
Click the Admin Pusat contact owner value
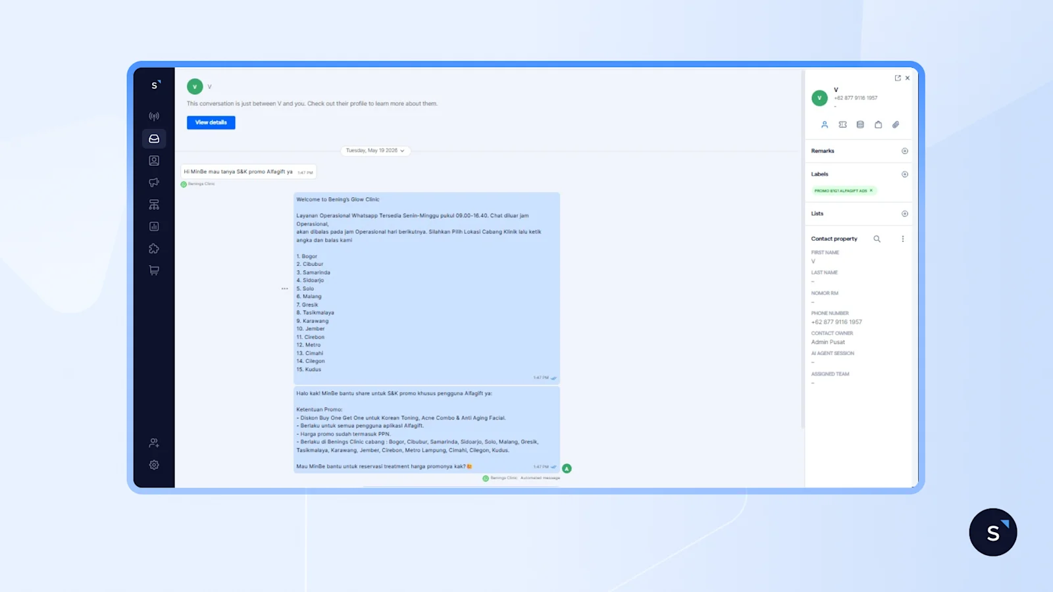pos(828,342)
